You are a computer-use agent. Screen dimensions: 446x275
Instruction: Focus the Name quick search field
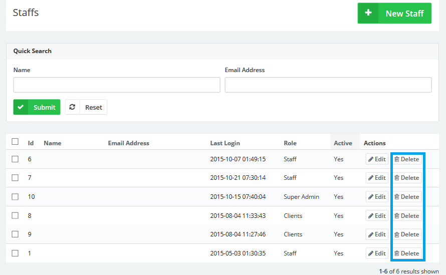[x=117, y=85]
